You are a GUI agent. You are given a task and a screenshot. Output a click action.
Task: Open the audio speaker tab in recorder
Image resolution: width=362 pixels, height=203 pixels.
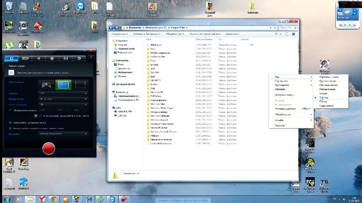tap(38, 59)
